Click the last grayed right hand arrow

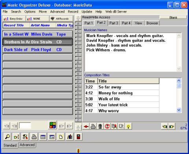(x=69, y=126)
